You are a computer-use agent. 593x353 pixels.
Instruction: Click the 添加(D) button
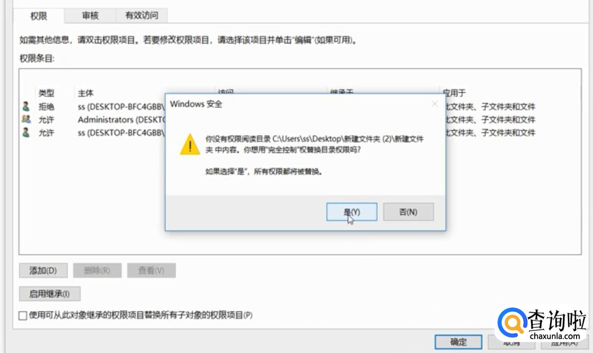coord(43,270)
